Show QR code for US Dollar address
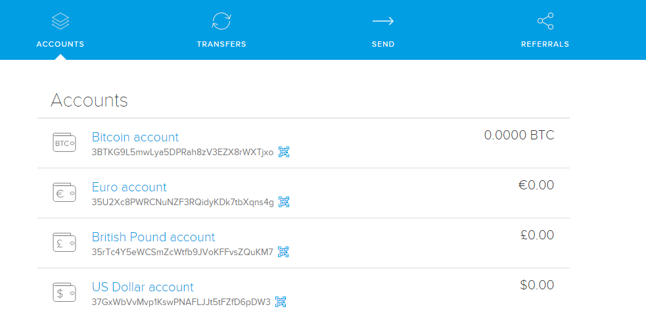646x336 pixels. pos(281,302)
